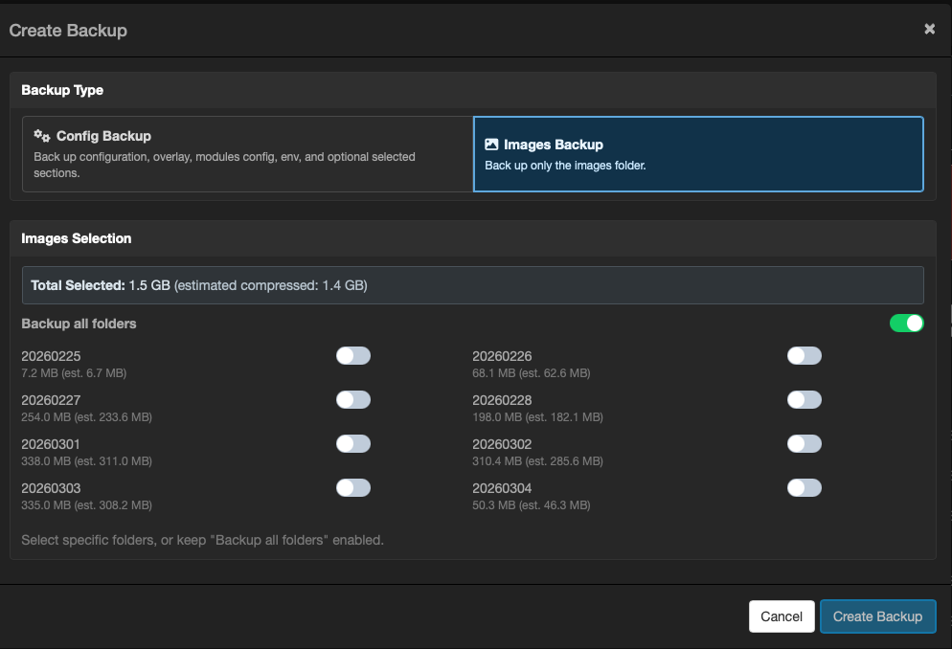Toggle folder 20260225 on
The image size is (952, 649).
352,356
